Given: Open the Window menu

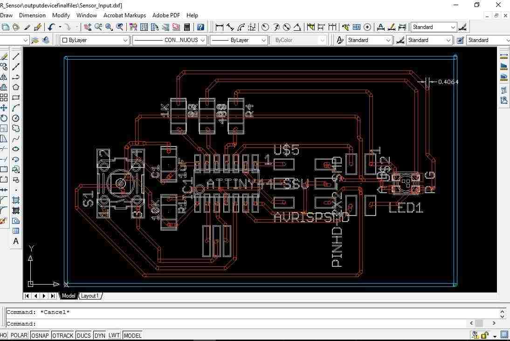Looking at the screenshot, I should [87, 15].
